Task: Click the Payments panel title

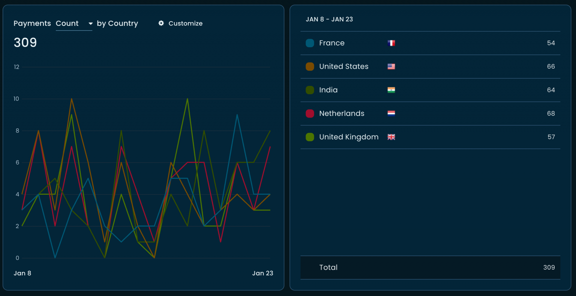Action: click(32, 23)
